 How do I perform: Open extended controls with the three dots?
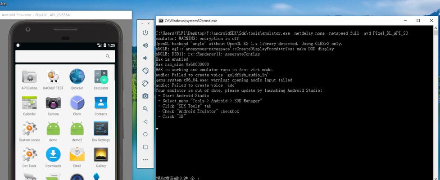pyautogui.click(x=145, y=160)
